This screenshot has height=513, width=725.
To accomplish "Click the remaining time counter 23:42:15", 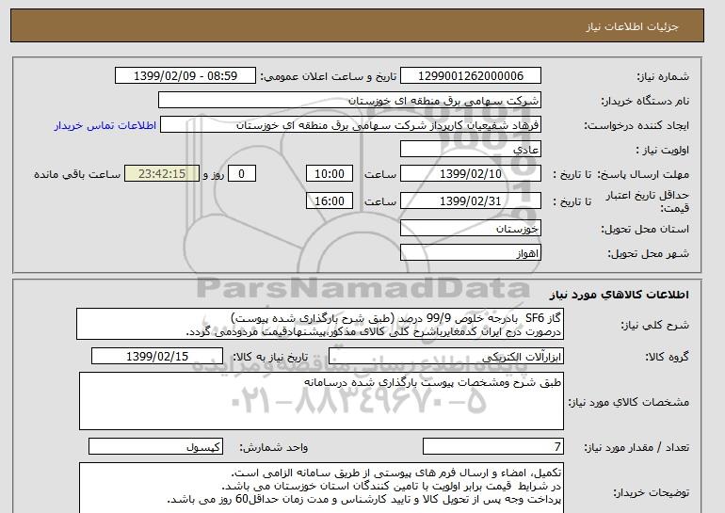I will [x=162, y=174].
